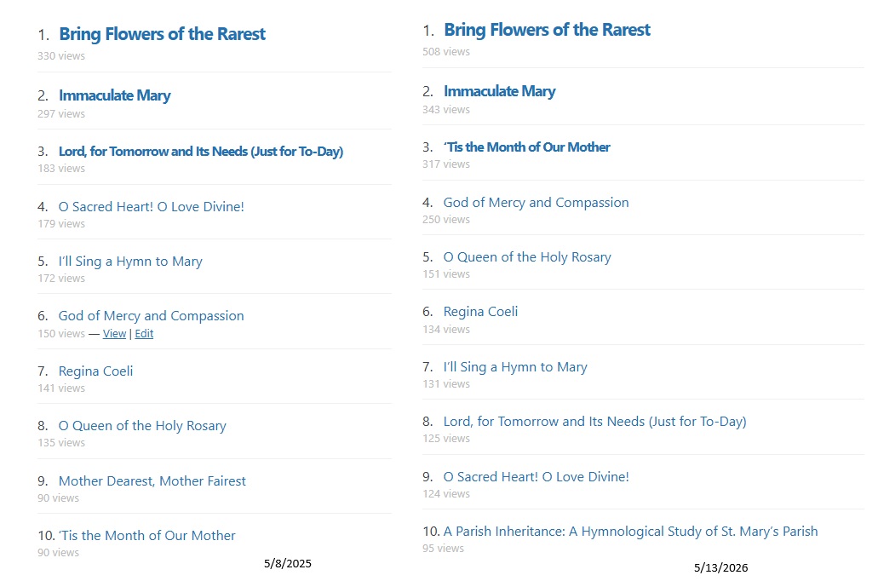Open 'Mother Dearest, Mother Fairest' link
This screenshot has height=581, width=878.
152,481
